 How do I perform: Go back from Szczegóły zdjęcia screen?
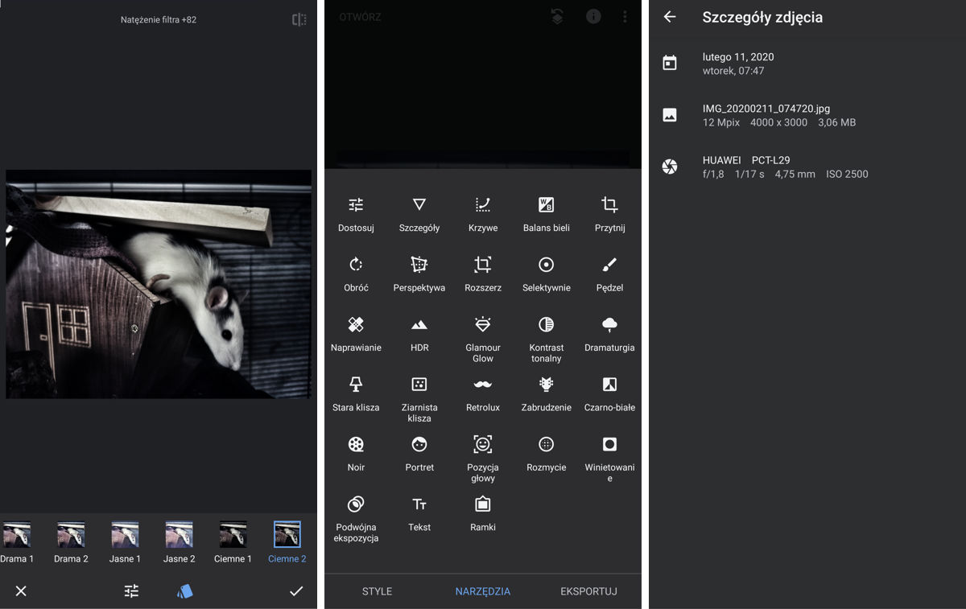[x=670, y=17]
